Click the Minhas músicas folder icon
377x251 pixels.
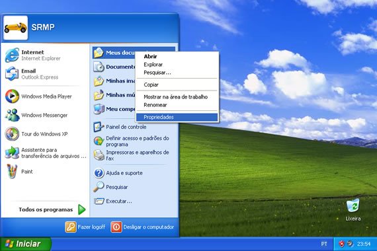coord(99,95)
